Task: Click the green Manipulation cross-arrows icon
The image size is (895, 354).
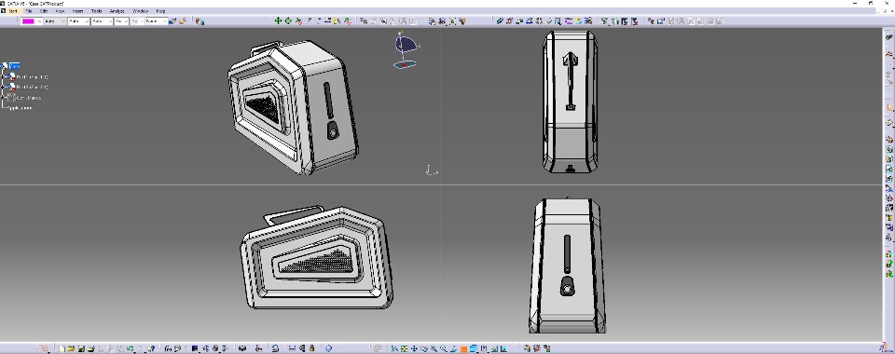Action: [278, 21]
